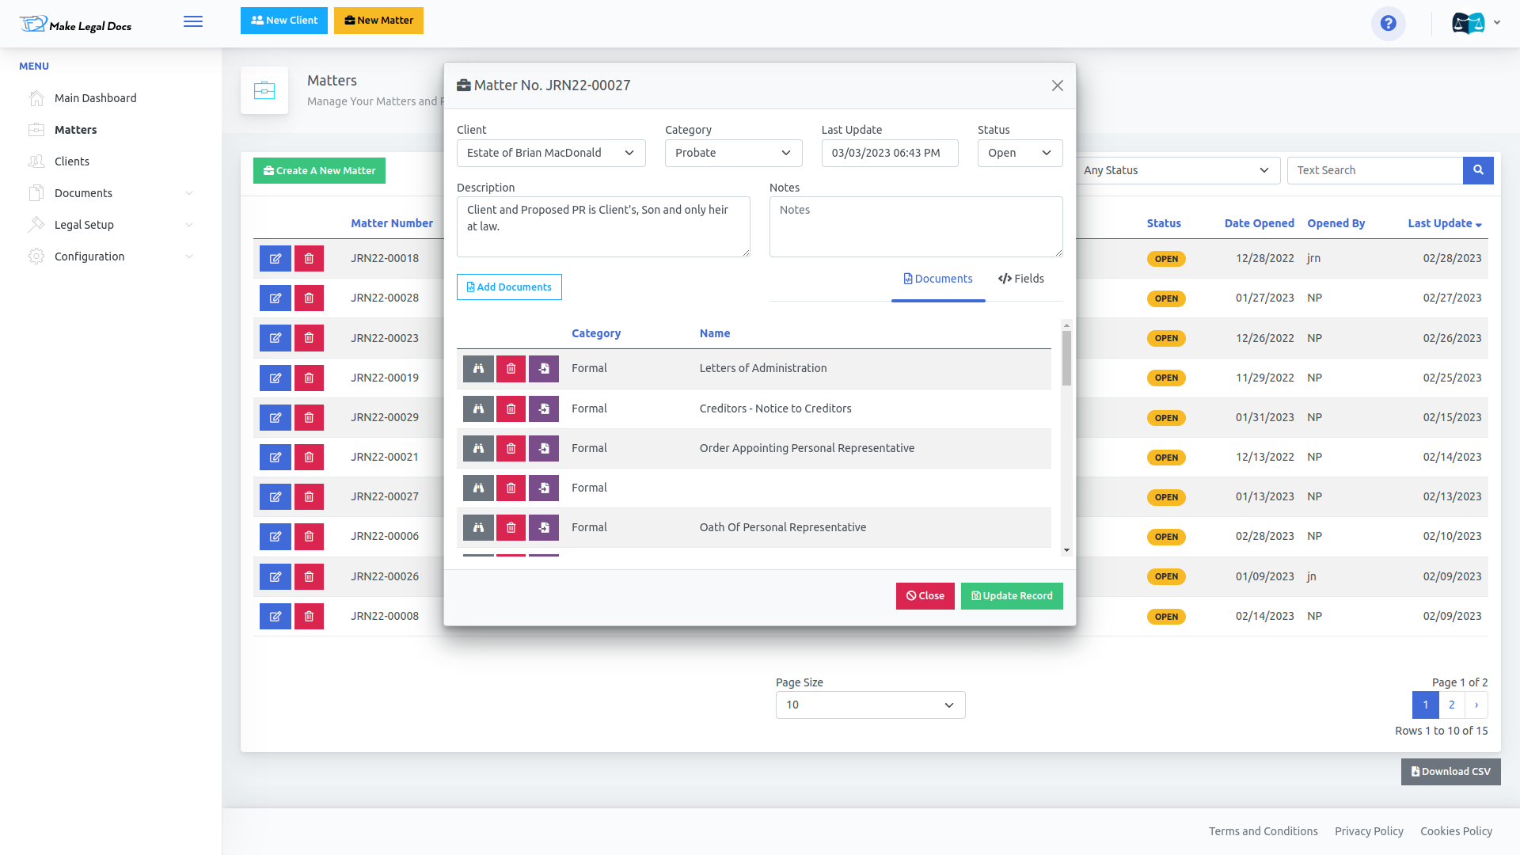
Task: Open the Client dropdown Estate of Brian MacDonald
Action: point(551,153)
